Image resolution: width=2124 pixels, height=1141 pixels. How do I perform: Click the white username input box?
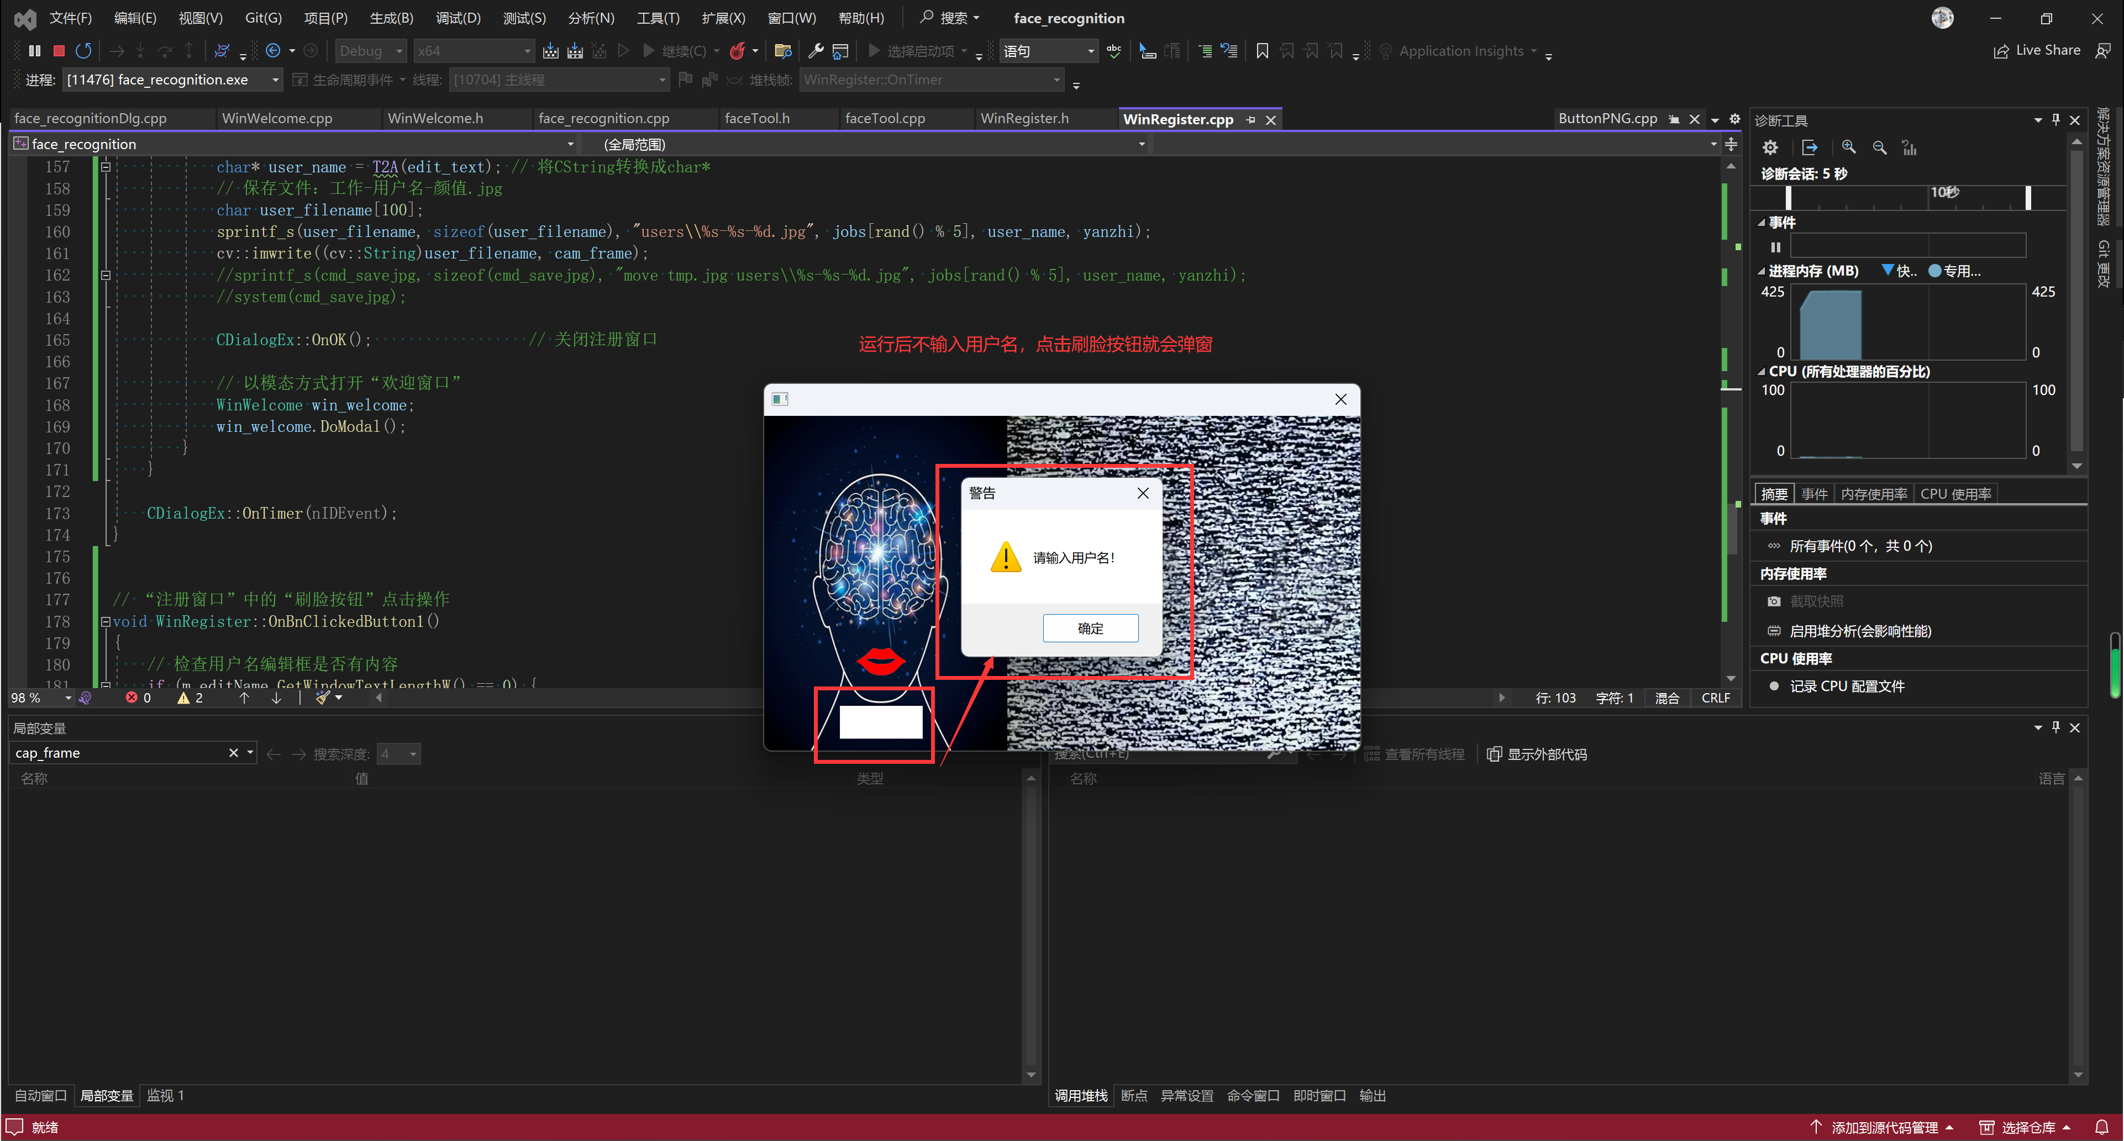(x=881, y=722)
